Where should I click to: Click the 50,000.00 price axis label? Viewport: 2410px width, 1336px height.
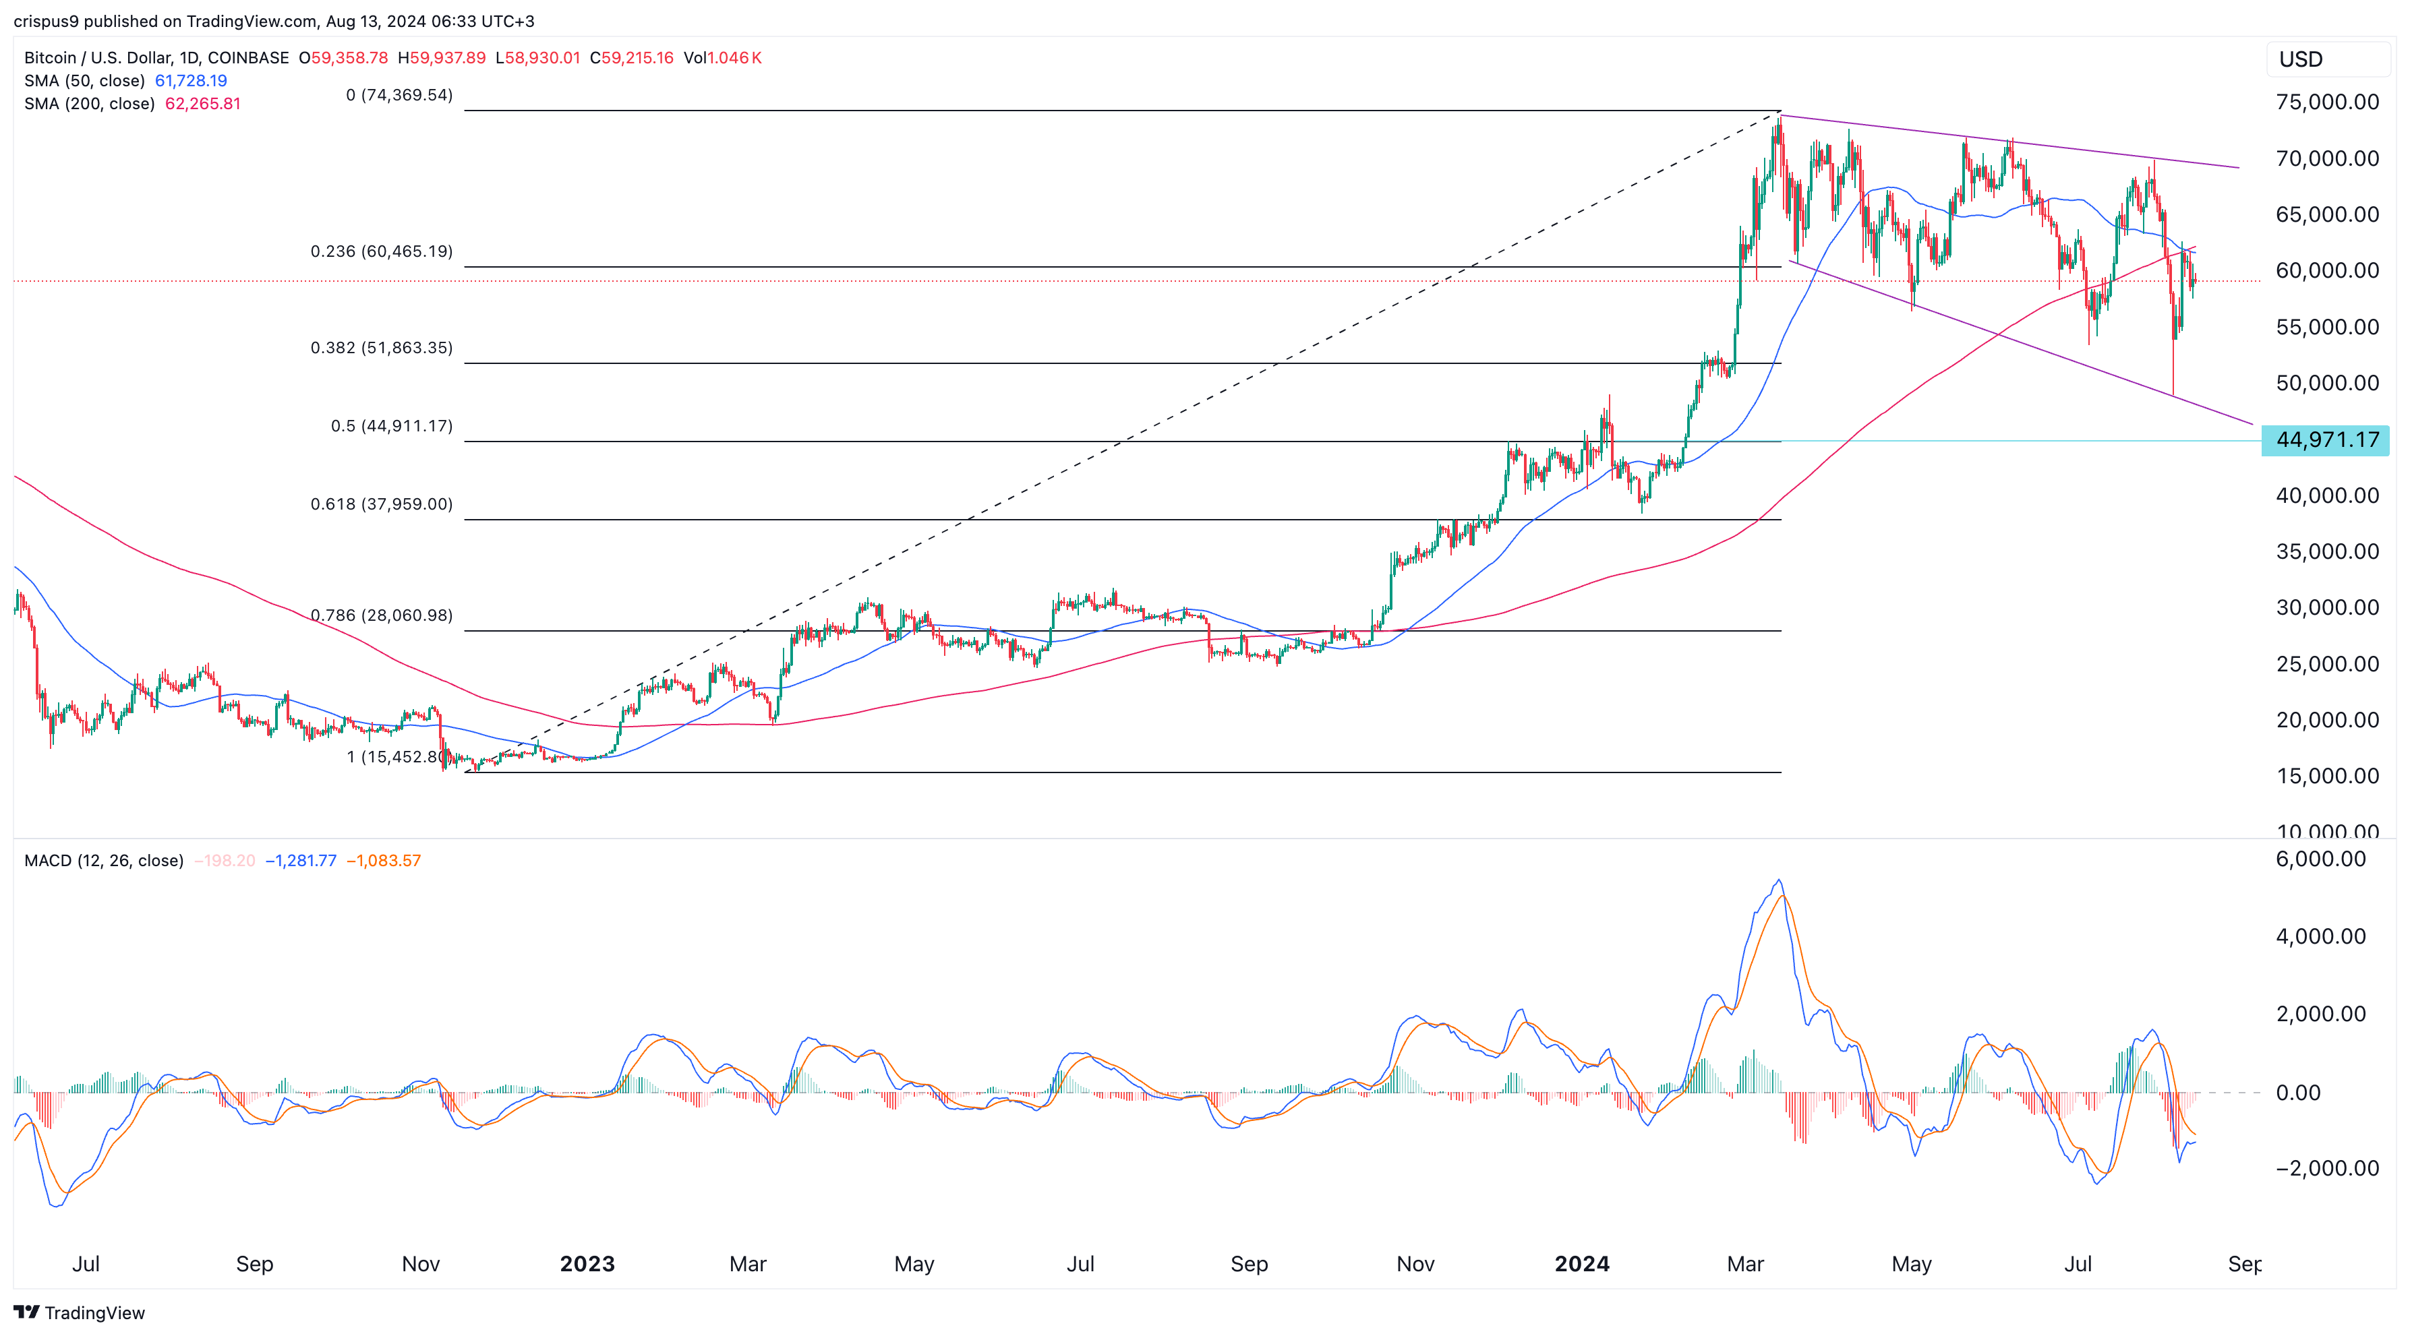[2327, 382]
